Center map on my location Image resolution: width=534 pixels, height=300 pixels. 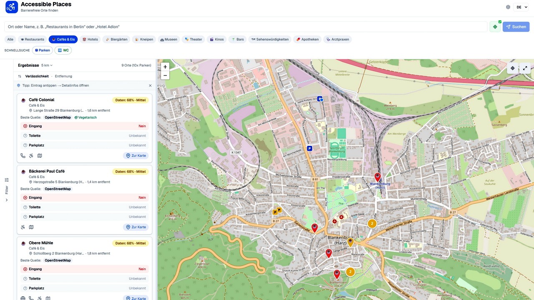click(513, 68)
